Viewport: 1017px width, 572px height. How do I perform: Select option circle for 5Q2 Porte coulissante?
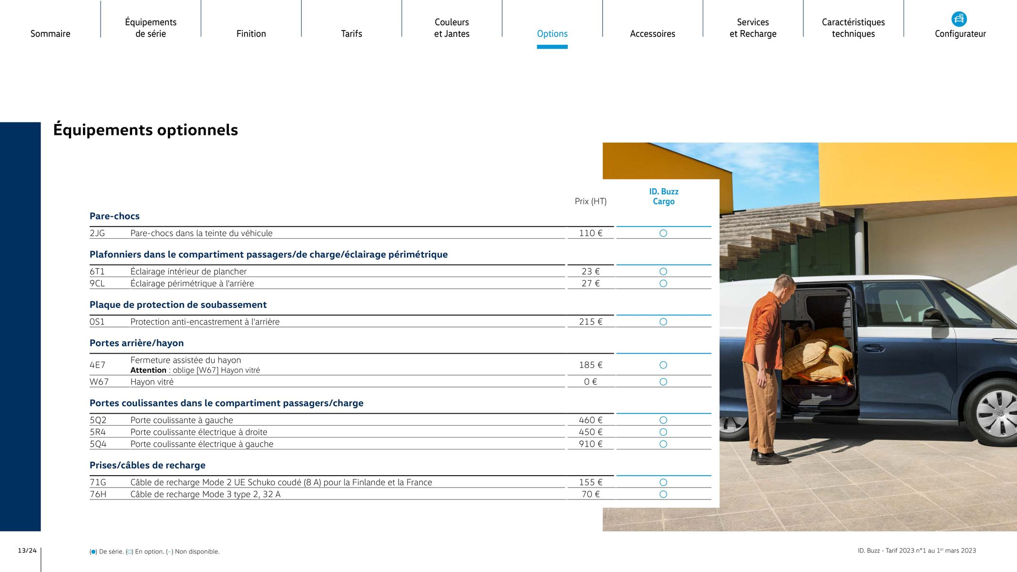click(663, 420)
